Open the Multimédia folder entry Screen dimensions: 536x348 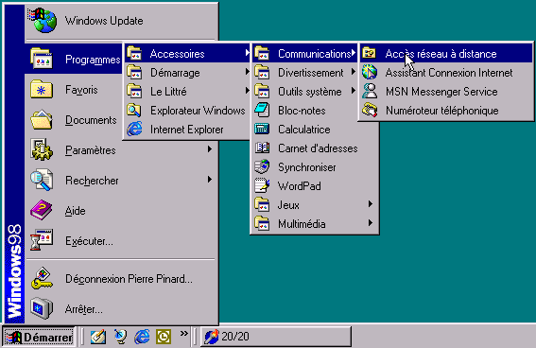pos(315,223)
